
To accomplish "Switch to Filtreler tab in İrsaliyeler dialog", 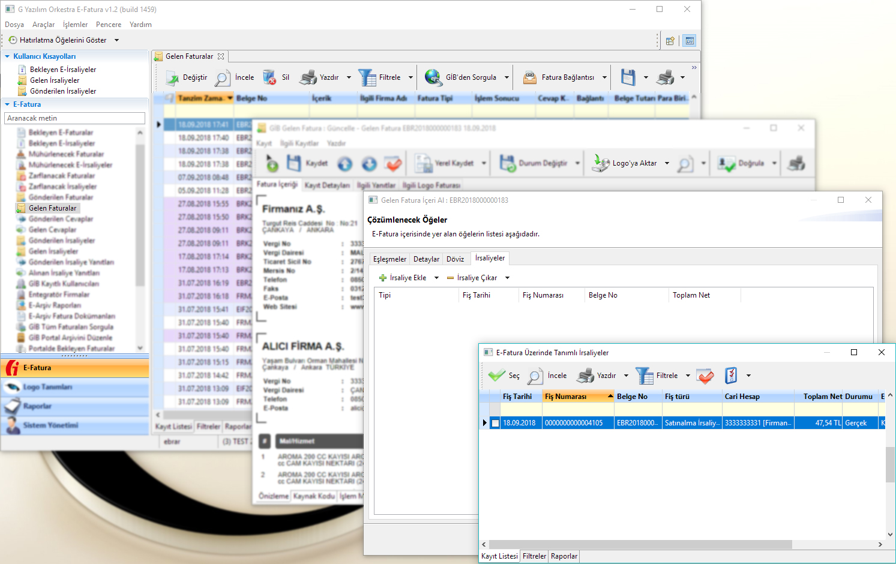I will (534, 556).
